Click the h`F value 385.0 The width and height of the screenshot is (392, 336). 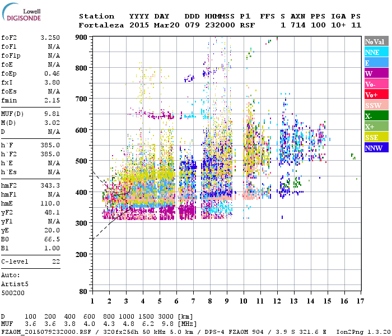(x=50, y=145)
